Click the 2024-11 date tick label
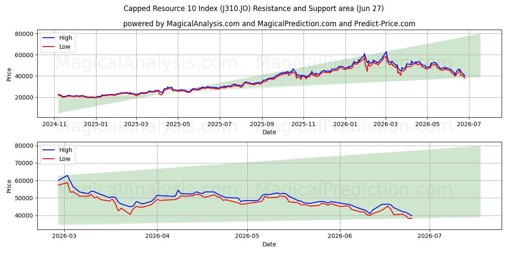The height and width of the screenshot is (254, 508). [x=55, y=124]
